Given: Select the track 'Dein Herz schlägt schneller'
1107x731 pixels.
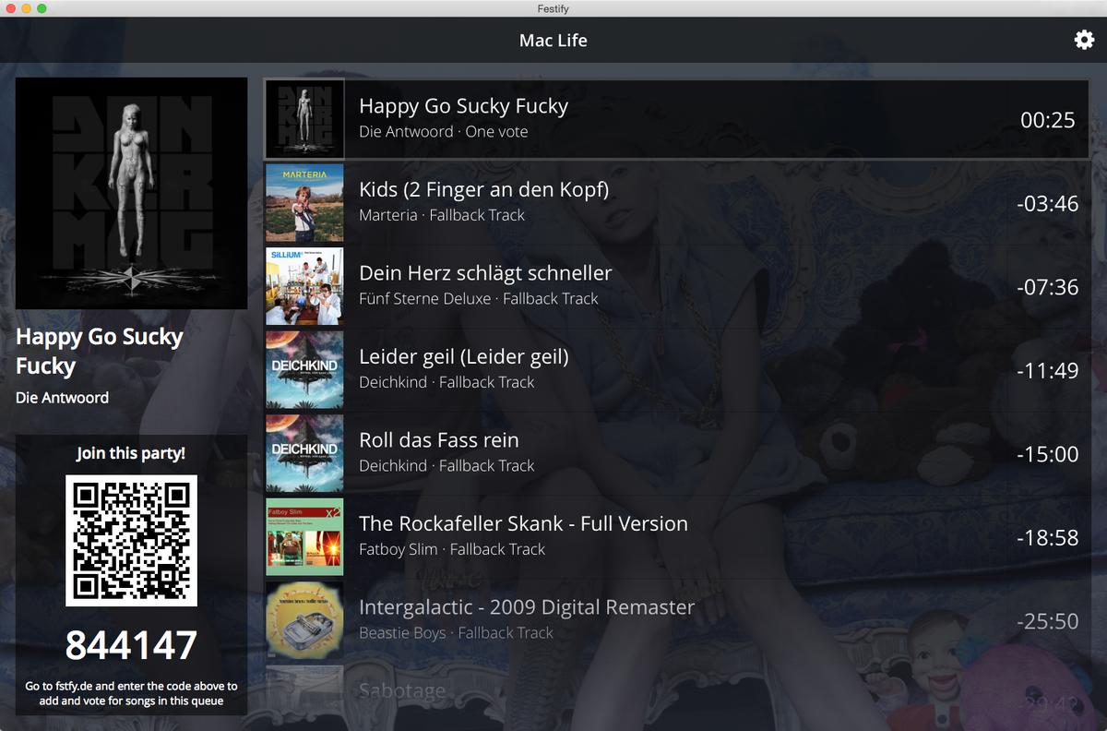Looking at the screenshot, I should pos(485,273).
